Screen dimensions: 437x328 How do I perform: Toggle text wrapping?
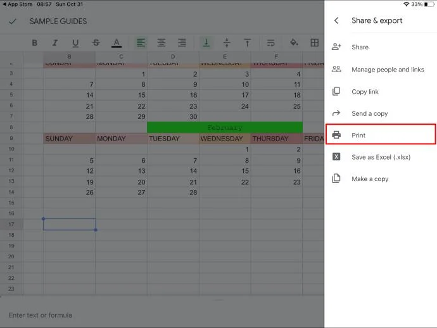[270, 42]
